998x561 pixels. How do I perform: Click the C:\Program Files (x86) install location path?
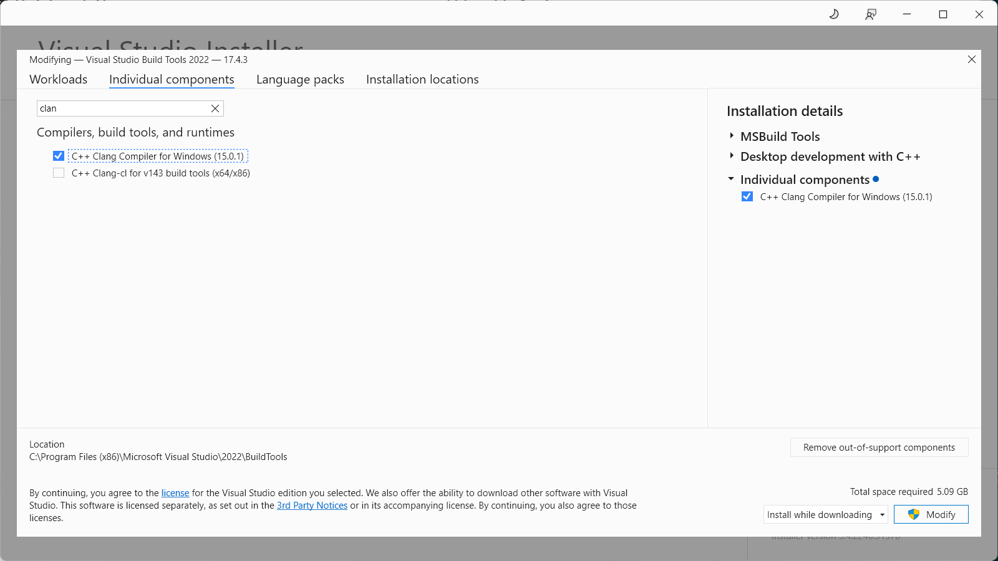(158, 457)
